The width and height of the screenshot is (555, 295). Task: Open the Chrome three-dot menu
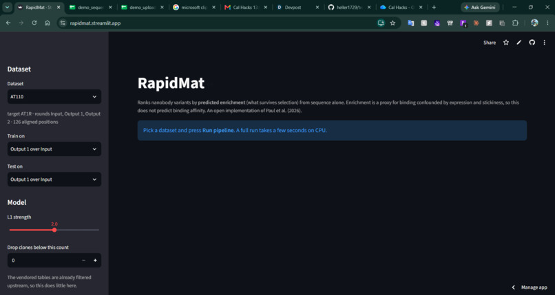coord(547,23)
